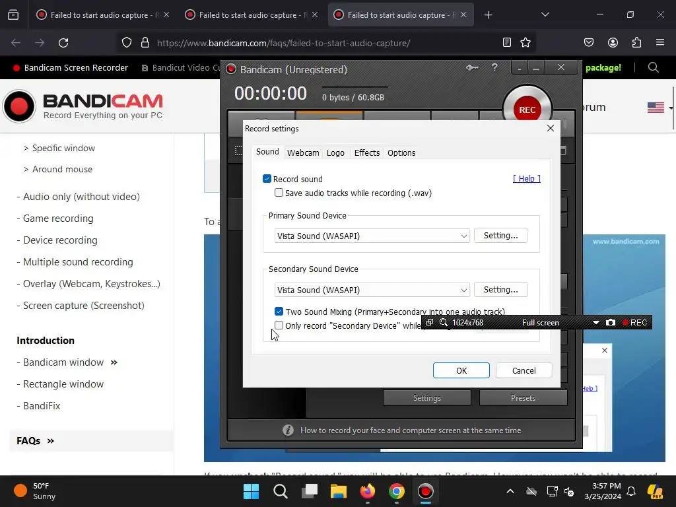Screen dimensions: 676x507
Task: Open taskbar Search icon
Action: (280, 491)
